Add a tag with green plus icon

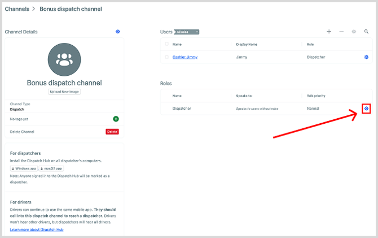(x=116, y=119)
